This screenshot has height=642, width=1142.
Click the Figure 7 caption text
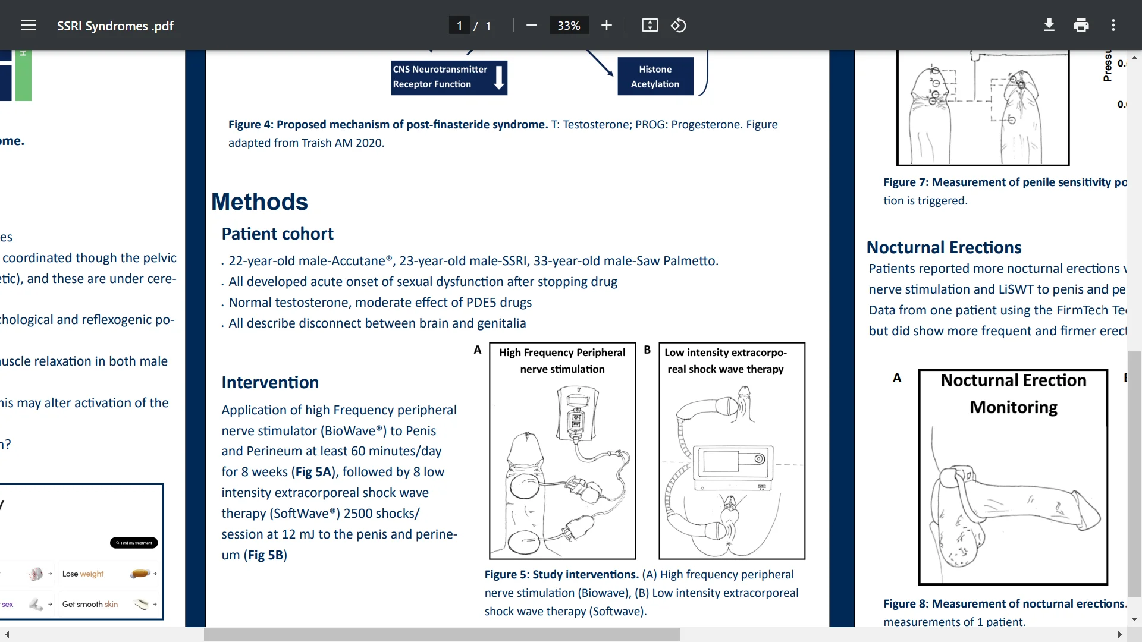click(1005, 191)
